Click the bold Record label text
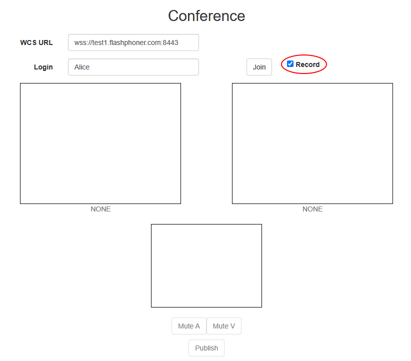 [307, 64]
